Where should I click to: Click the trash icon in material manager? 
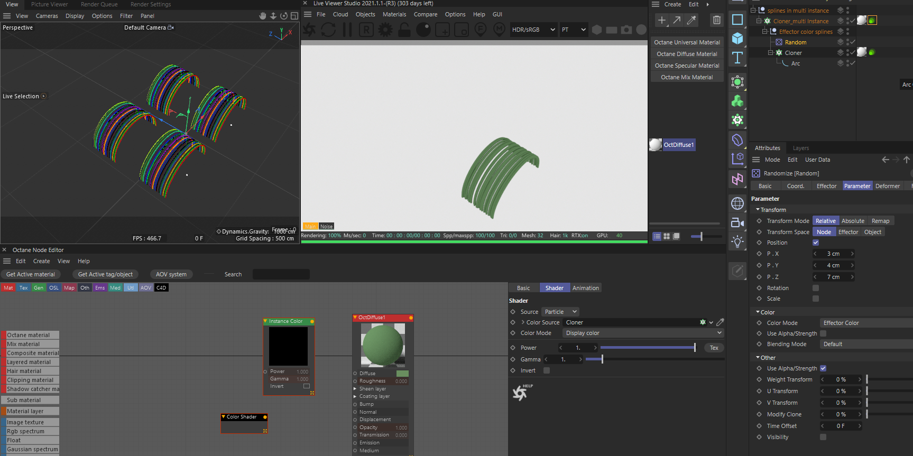coord(716,20)
